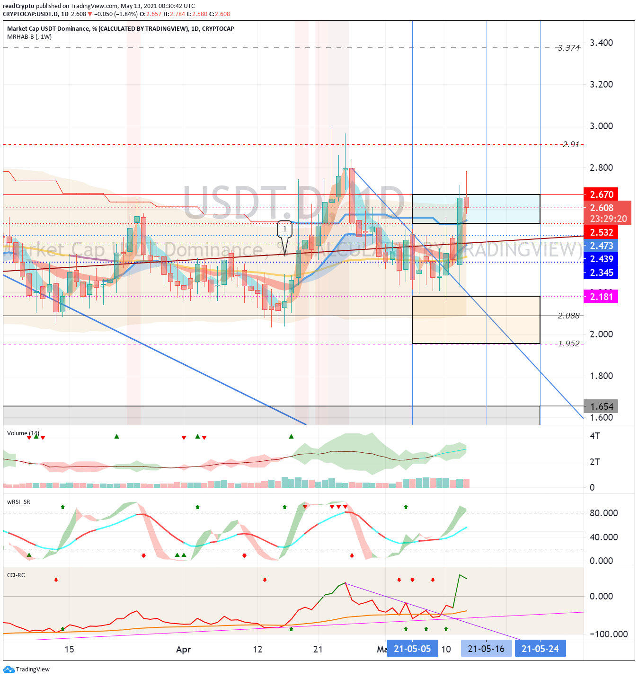Click the magenta 2.181 price label
Image resolution: width=638 pixels, height=678 pixels.
(601, 297)
